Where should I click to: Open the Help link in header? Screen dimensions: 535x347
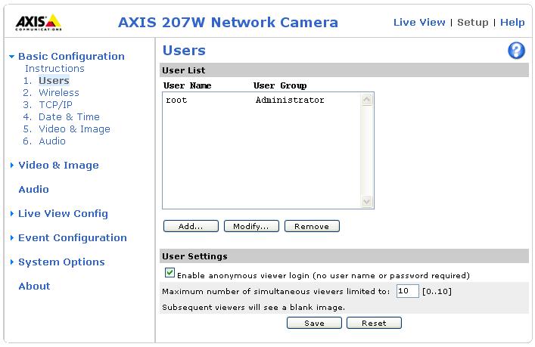tap(512, 23)
